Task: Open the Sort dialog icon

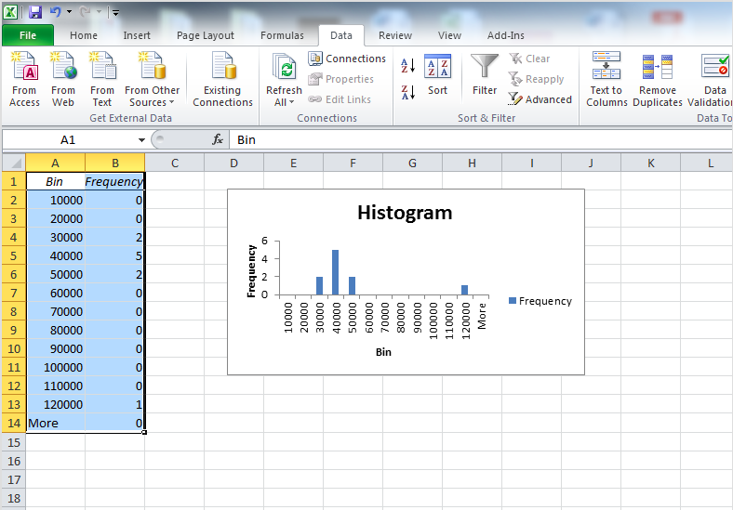Action: pos(437,69)
